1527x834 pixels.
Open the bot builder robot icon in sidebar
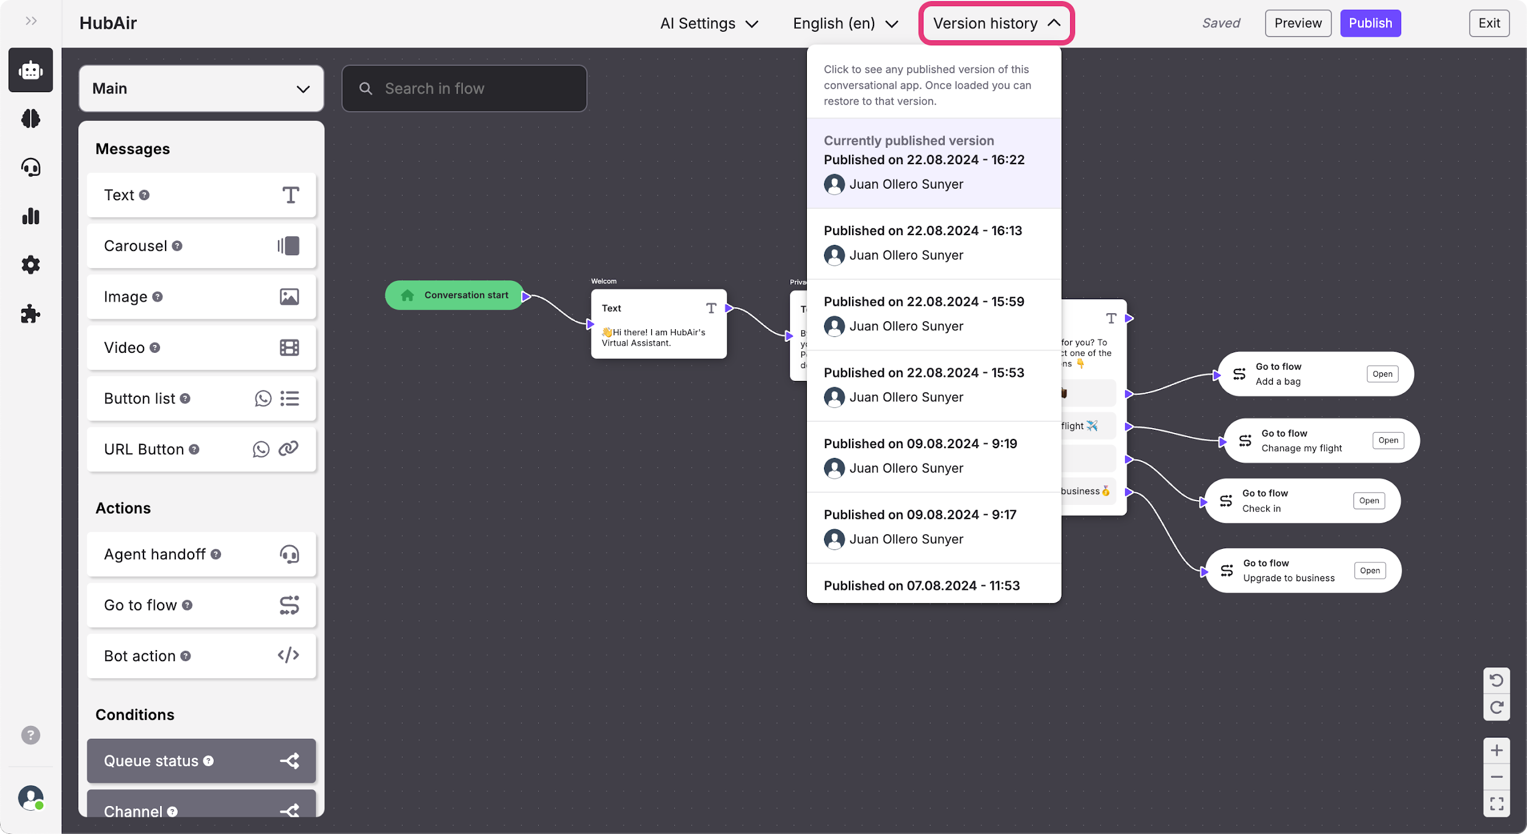pyautogui.click(x=31, y=70)
